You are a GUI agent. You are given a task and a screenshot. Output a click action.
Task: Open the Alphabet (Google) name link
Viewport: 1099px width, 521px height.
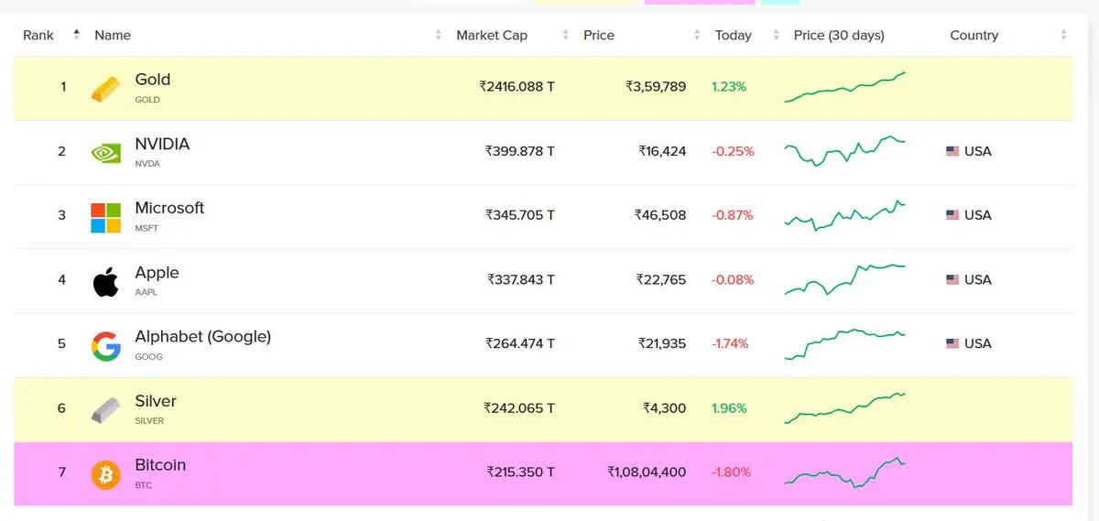coord(202,336)
